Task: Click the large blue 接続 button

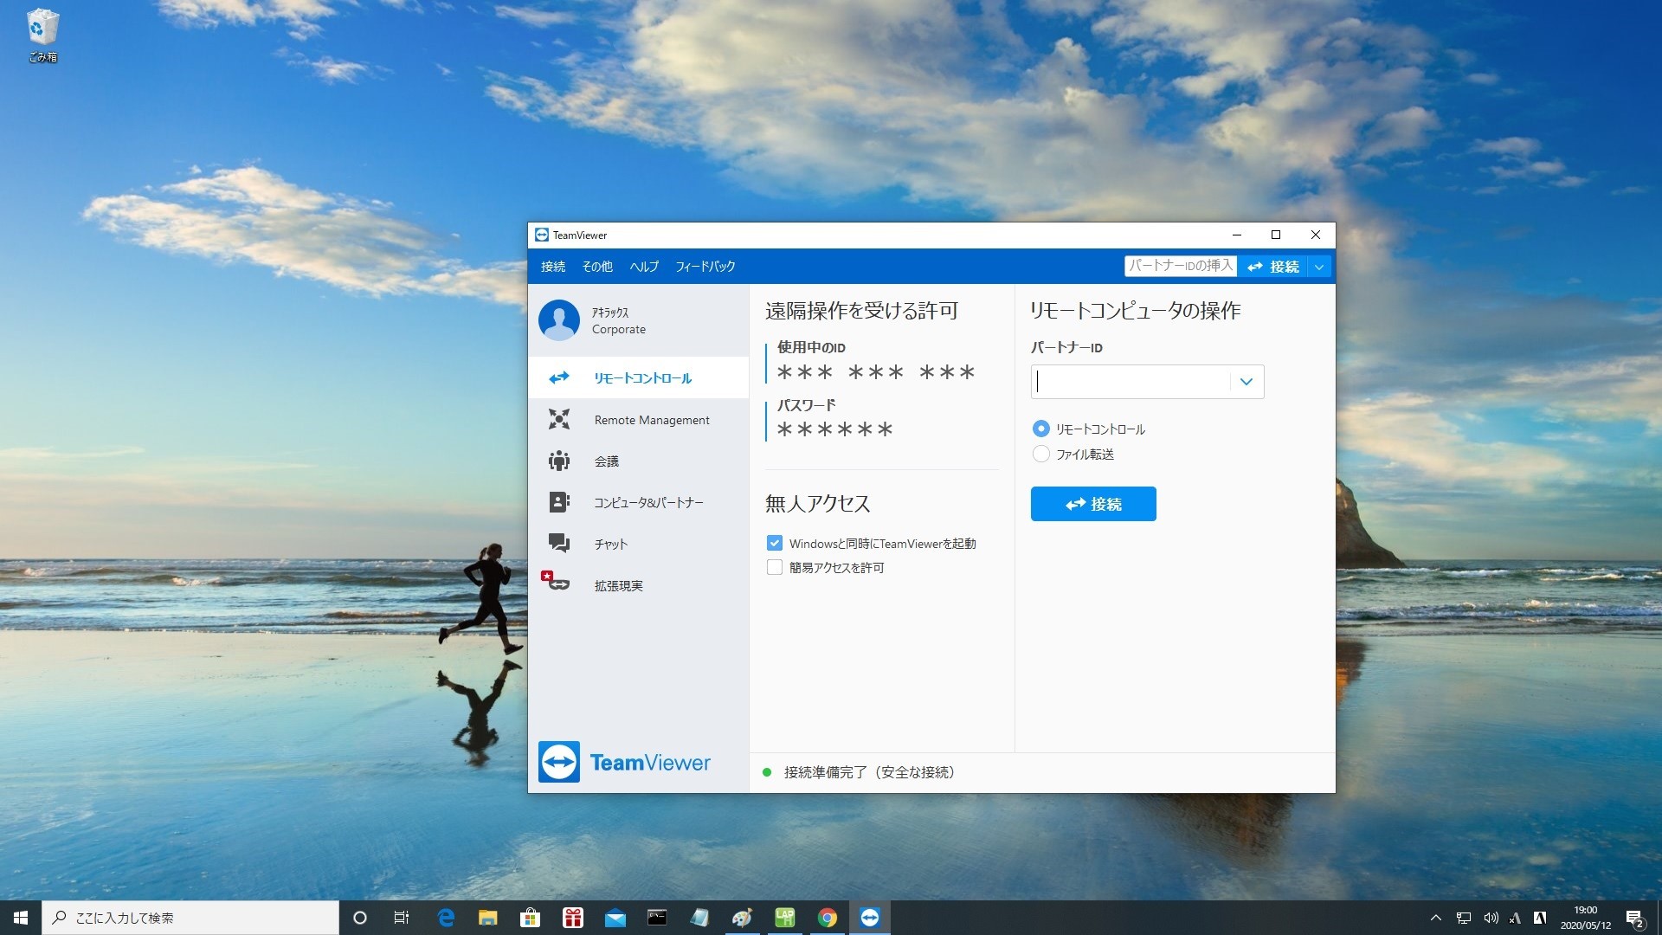Action: pyautogui.click(x=1093, y=504)
